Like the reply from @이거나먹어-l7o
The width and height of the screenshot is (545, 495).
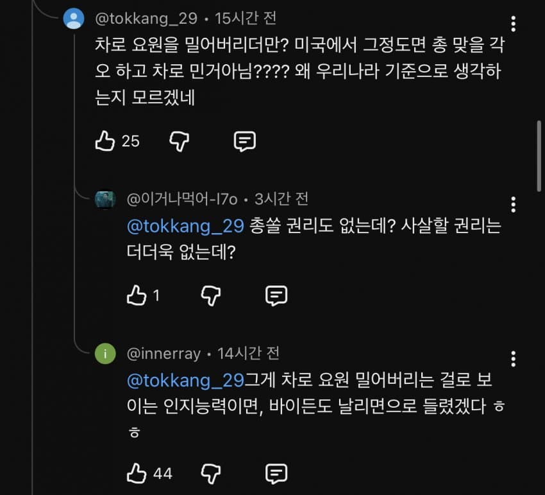click(x=136, y=295)
